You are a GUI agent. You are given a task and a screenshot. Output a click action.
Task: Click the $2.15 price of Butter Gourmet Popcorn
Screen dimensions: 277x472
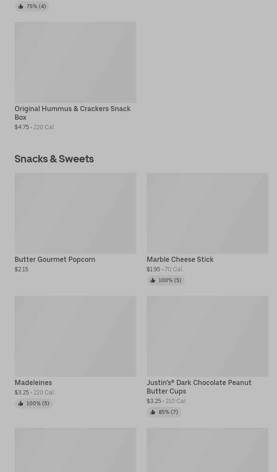(x=21, y=269)
